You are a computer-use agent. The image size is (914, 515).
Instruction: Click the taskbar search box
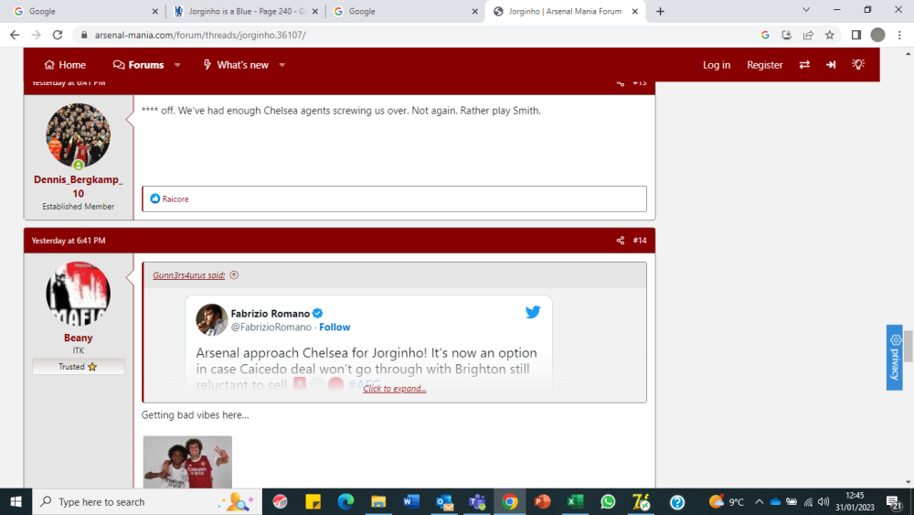[x=147, y=501]
